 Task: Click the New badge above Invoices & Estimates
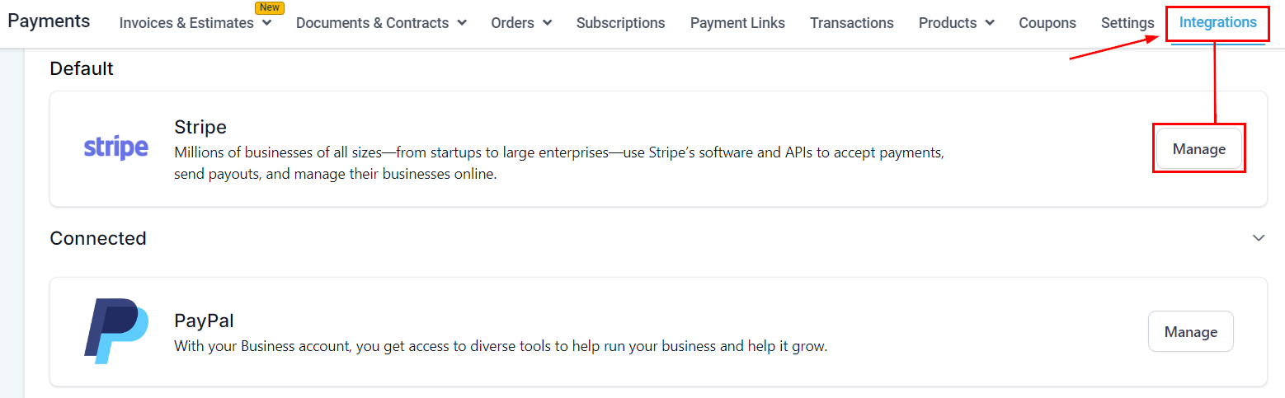click(x=270, y=7)
